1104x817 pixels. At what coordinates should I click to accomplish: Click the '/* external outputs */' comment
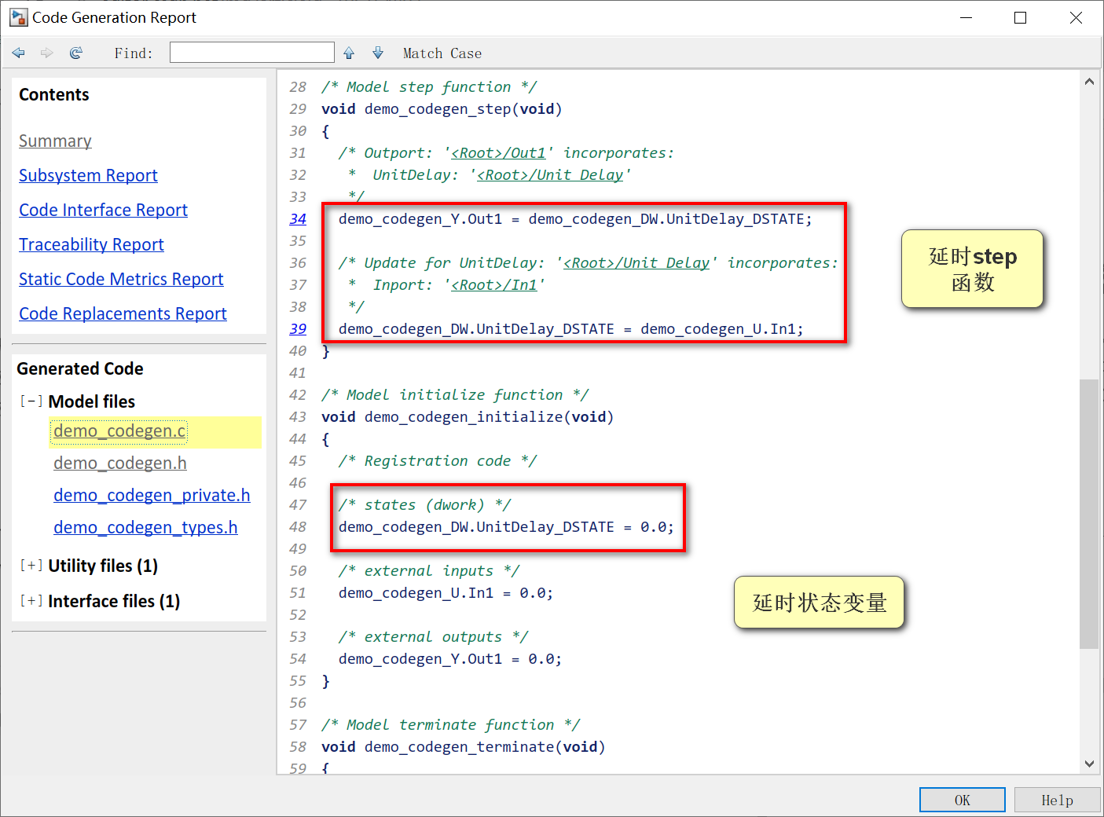coord(434,637)
